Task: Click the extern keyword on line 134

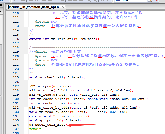Action: [x=35, y=116]
